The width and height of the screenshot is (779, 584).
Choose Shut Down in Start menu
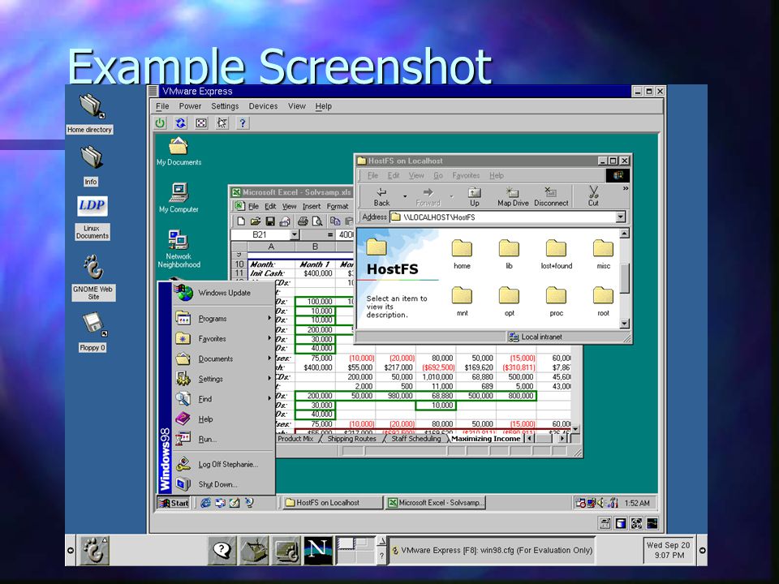(224, 484)
